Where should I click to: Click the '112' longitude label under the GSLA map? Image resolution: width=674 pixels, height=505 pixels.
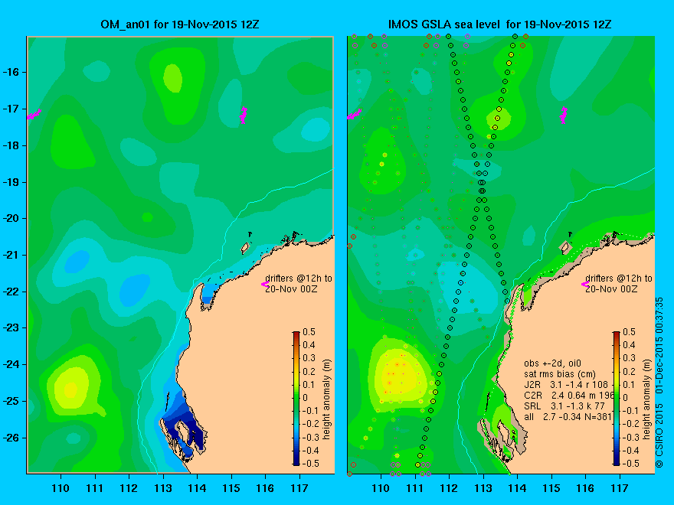449,488
